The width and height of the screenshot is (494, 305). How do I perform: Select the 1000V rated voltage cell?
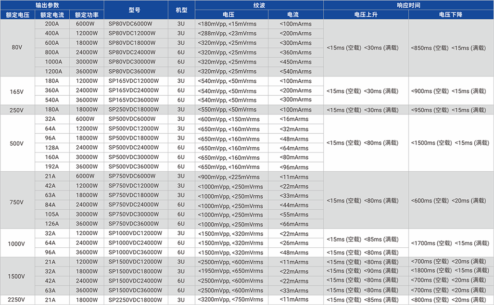(17, 243)
